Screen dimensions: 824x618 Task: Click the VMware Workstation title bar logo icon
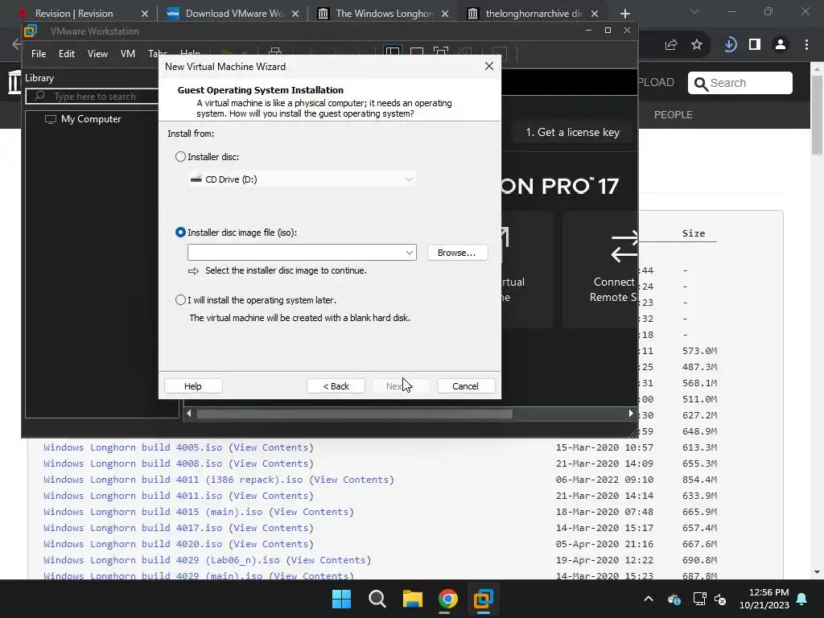[x=31, y=31]
